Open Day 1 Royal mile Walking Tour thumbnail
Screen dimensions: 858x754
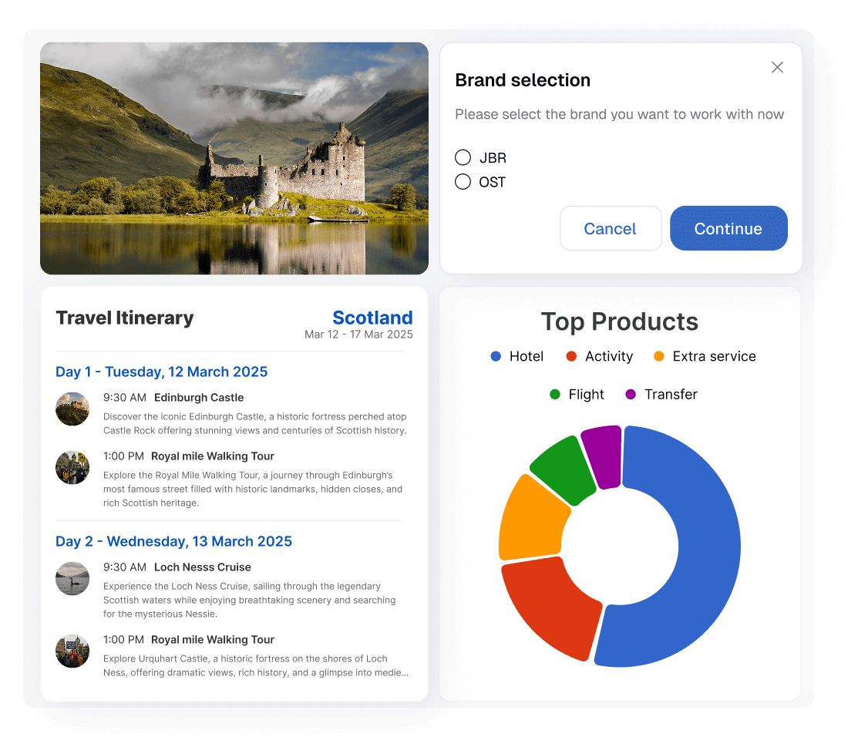(x=72, y=467)
